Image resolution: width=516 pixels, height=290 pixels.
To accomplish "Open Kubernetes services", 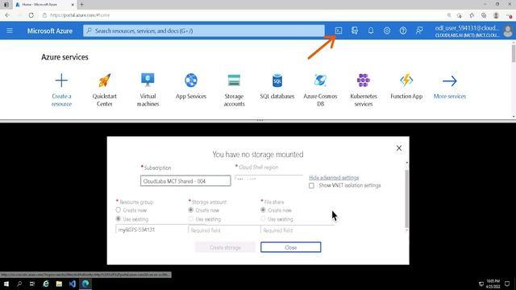I will [x=364, y=89].
